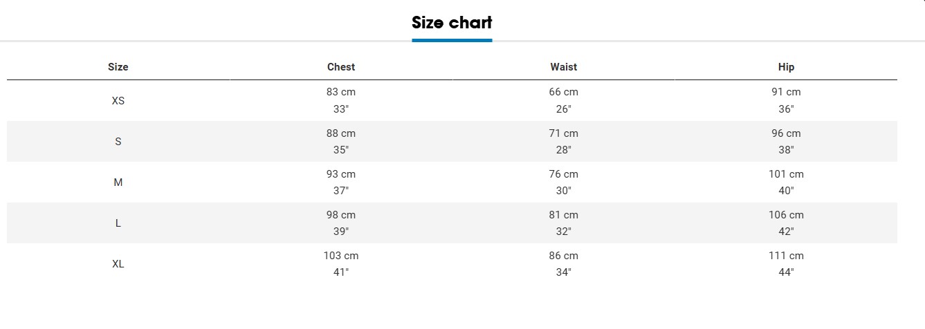The height and width of the screenshot is (329, 925).
Task: Select the Size chart tab heading
Action: [x=452, y=23]
